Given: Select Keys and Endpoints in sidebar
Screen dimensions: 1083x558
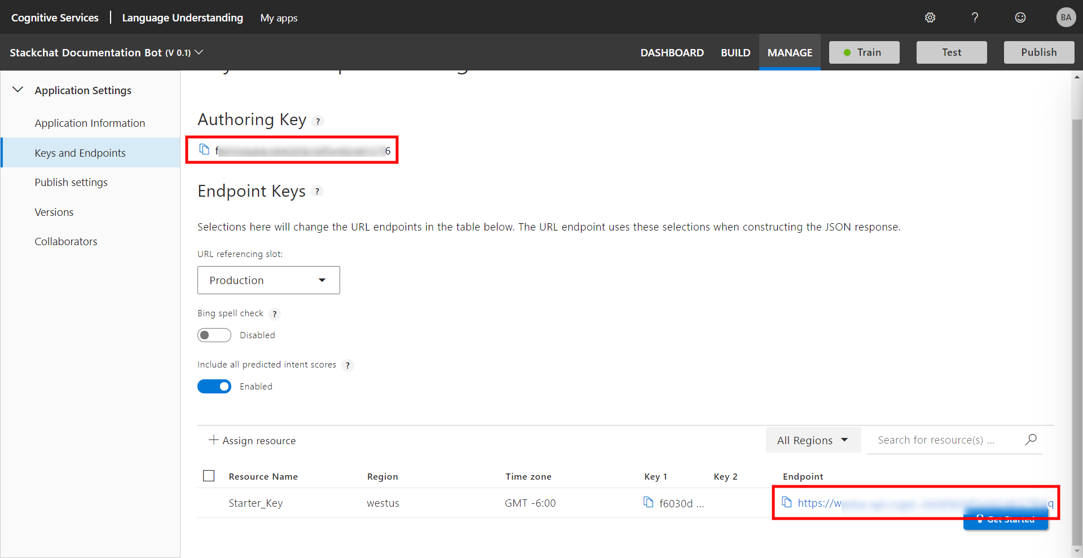Looking at the screenshot, I should [90, 153].
